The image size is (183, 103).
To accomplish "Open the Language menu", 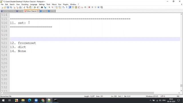I will click(x=34, y=4).
